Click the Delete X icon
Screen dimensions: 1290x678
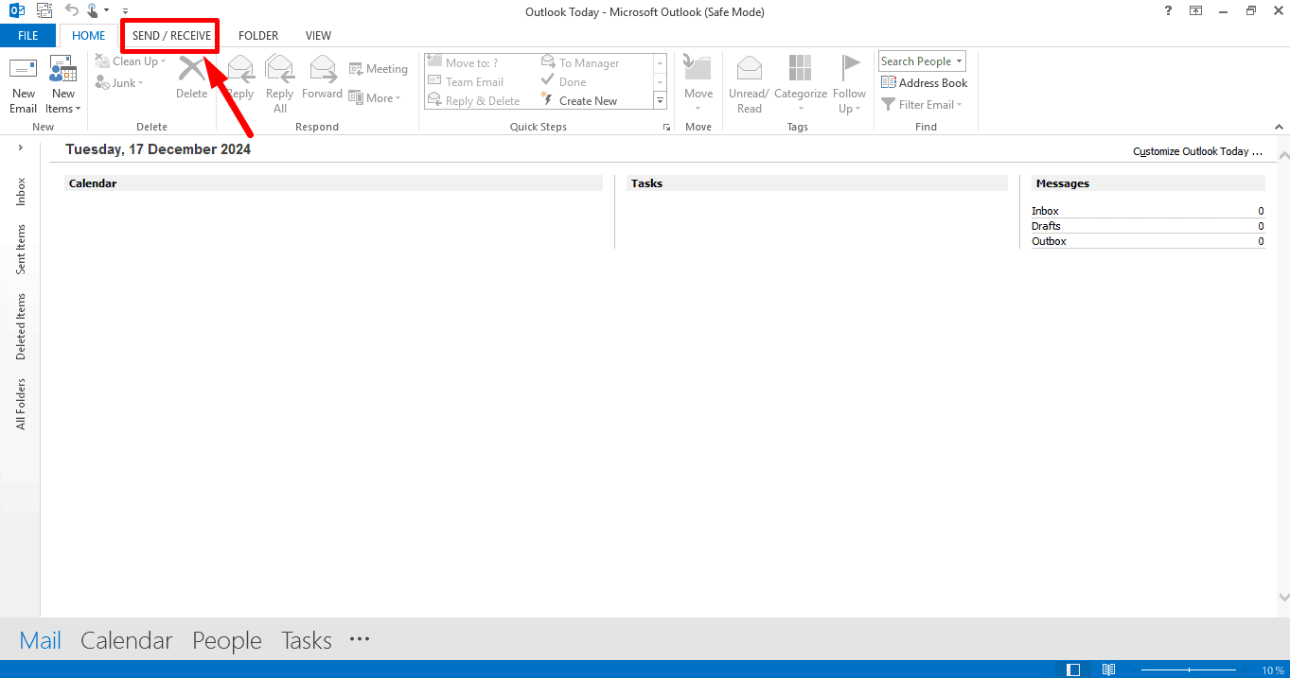(192, 69)
